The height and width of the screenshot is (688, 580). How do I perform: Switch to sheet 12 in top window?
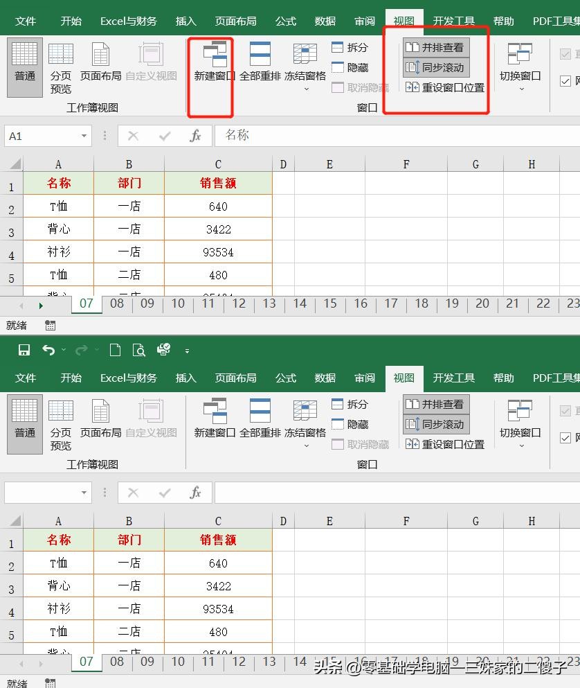click(x=239, y=303)
